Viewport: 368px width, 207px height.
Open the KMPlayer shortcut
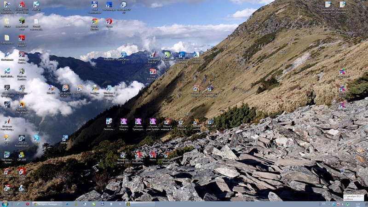[x=65, y=138]
